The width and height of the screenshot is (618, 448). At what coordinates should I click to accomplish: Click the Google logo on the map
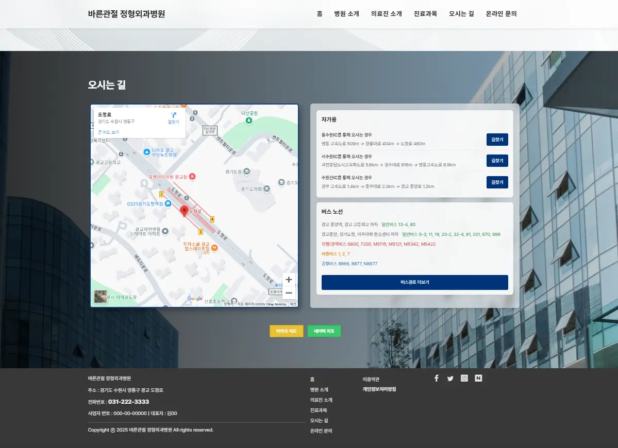(194, 298)
